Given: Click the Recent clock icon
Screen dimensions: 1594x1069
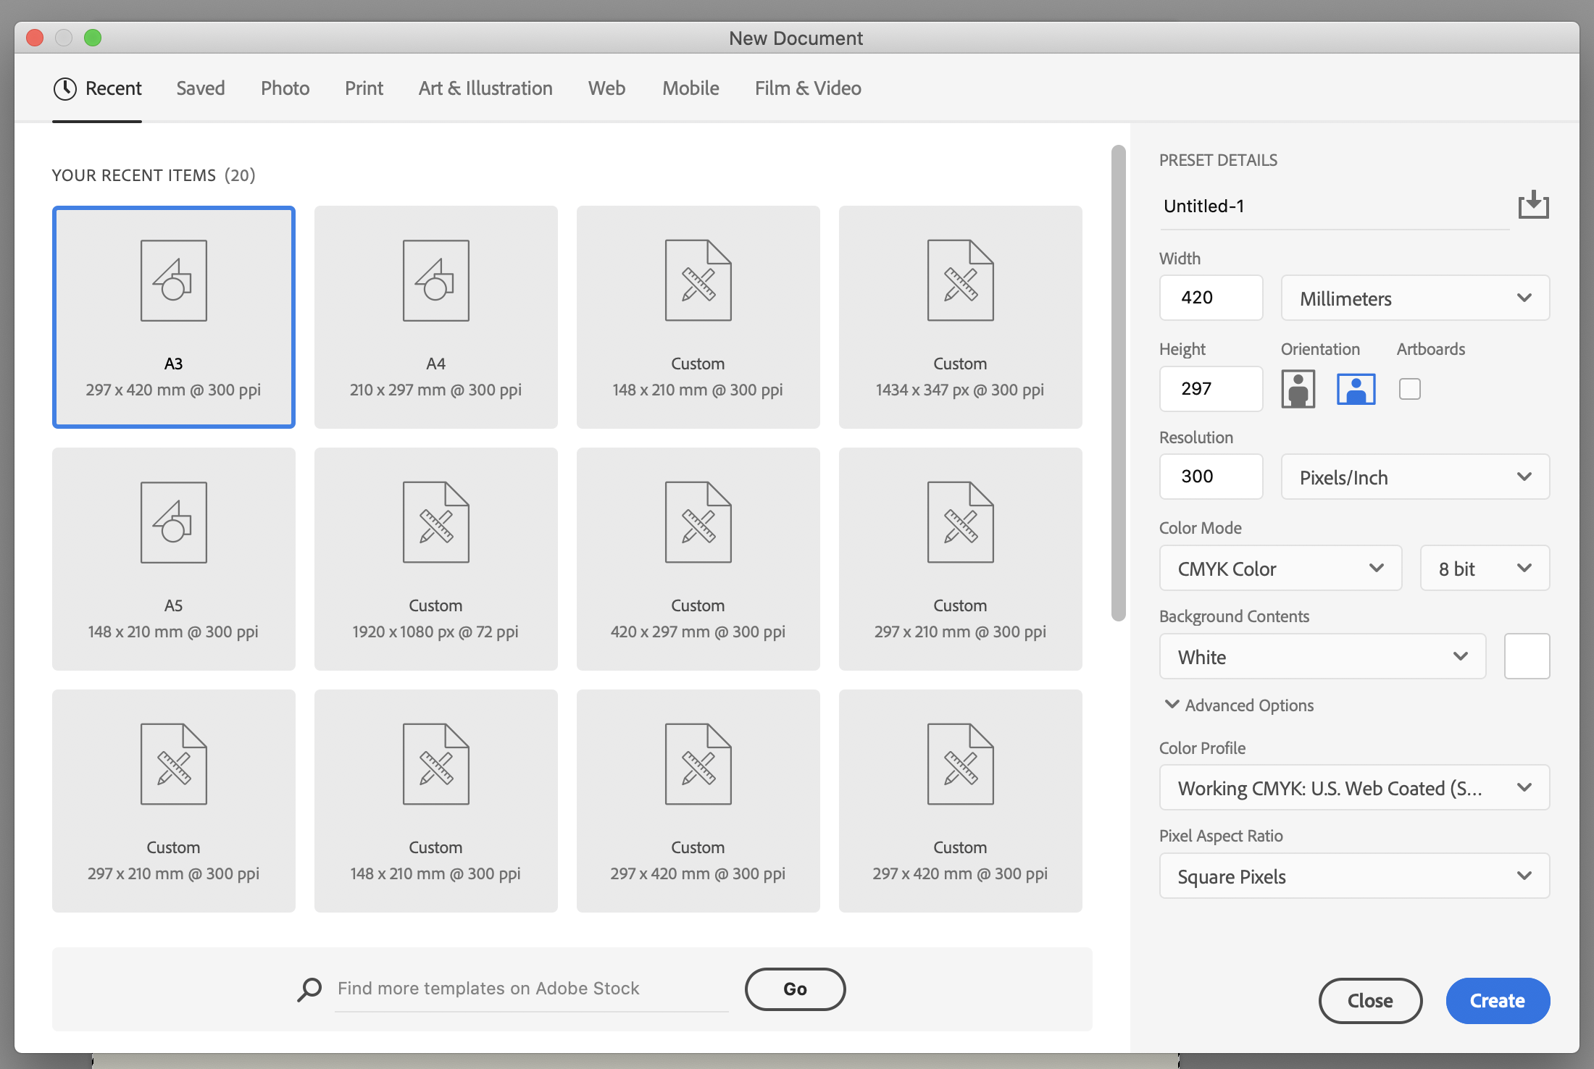Looking at the screenshot, I should [65, 88].
